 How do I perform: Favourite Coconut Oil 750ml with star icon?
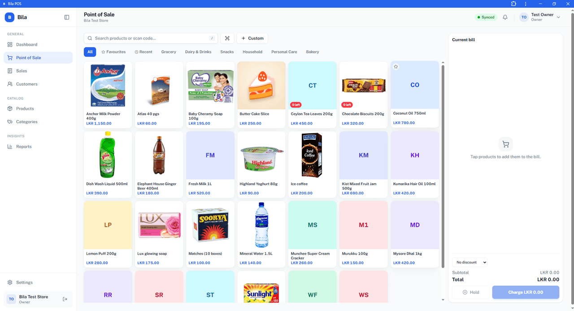[396, 67]
